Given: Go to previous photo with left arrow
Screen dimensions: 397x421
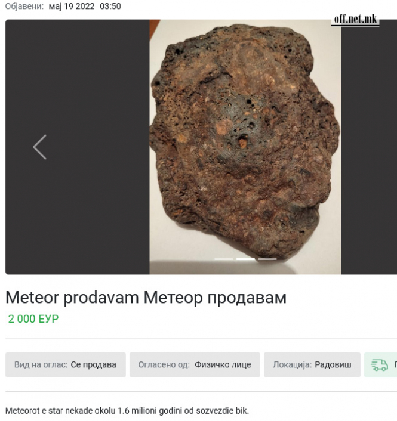Looking at the screenshot, I should [39, 147].
